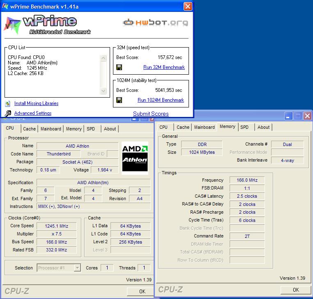Click the Multiplier value x 7.5
The width and height of the screenshot is (313, 299).
tap(57, 234)
